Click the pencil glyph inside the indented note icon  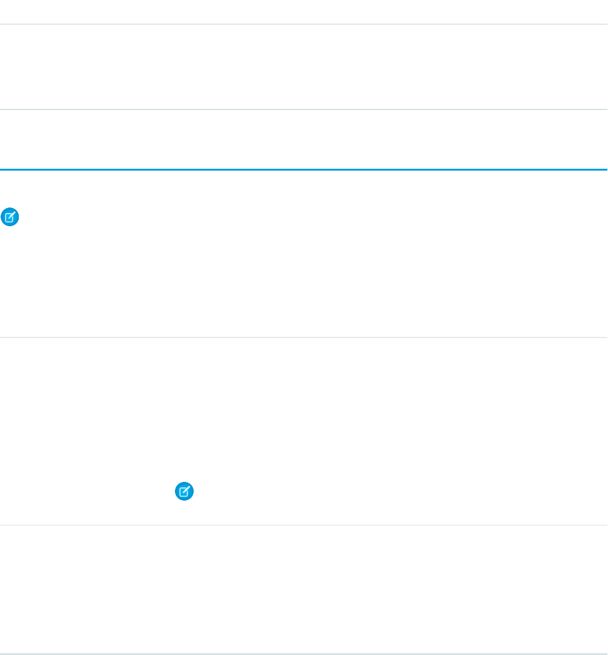click(184, 492)
